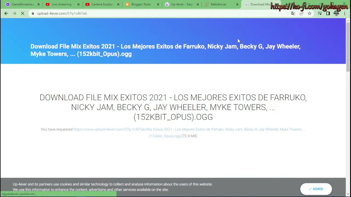The height and width of the screenshot is (197, 351).
Task: Close the Blogger: Posts tab
Action: click(x=158, y=4)
